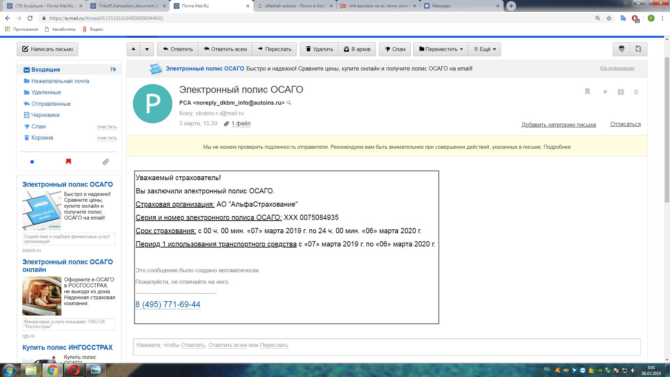Screen dimensions: 670x377
Task: Click the quick reply input field
Action: 387,347
